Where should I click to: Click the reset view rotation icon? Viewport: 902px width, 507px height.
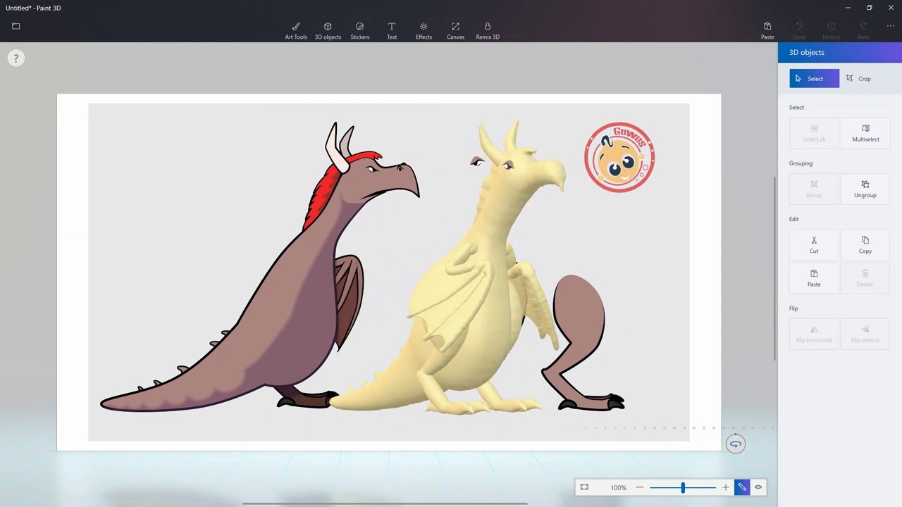click(735, 444)
